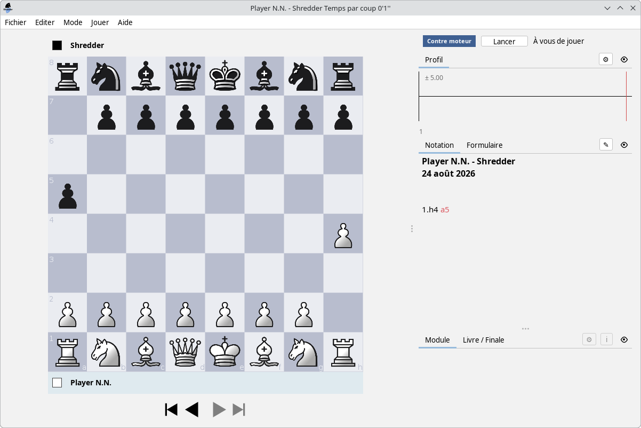Click the black knight on b8

coord(107,76)
